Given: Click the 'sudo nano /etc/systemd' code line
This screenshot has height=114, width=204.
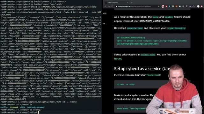Looking at the screenshot, I should [x=131, y=109].
